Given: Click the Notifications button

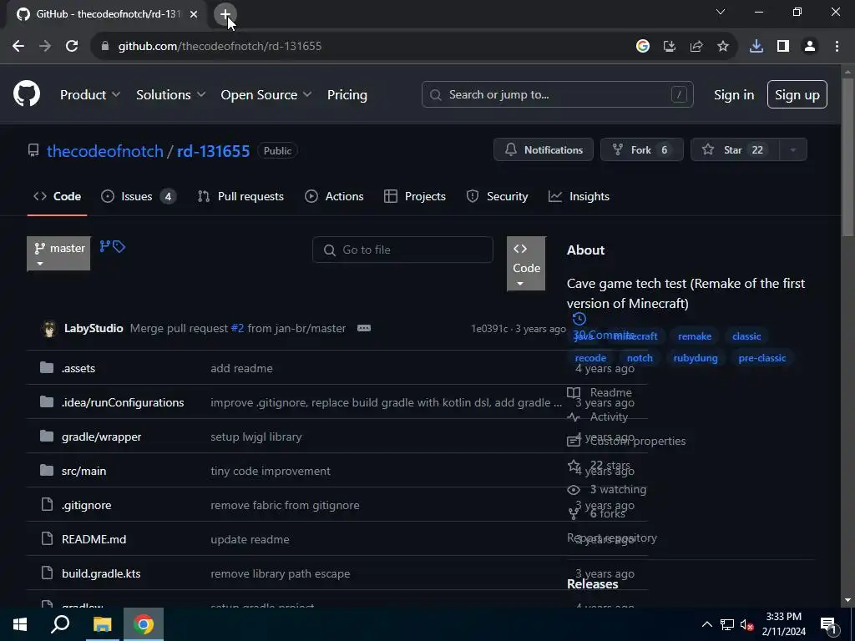Looking at the screenshot, I should click(x=544, y=150).
